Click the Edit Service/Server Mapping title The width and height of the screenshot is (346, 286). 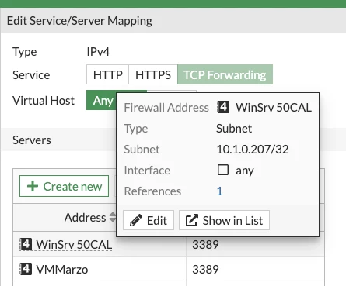(79, 21)
